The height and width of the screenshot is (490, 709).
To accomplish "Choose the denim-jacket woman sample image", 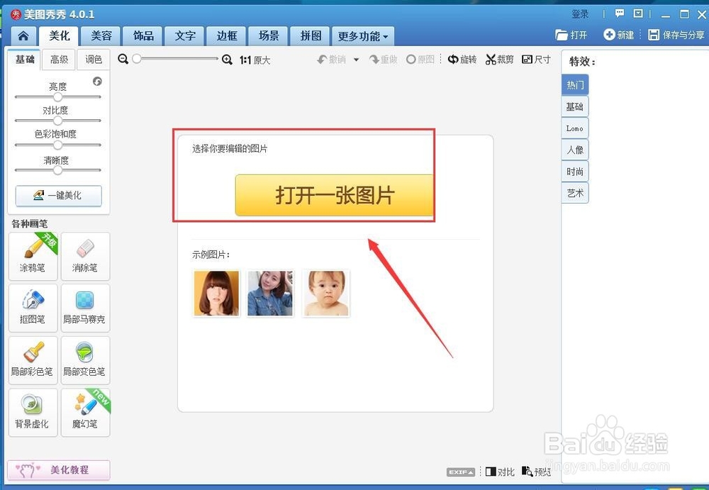I will (270, 293).
